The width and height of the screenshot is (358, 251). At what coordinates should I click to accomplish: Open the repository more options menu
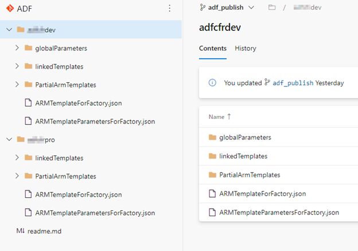169,8
